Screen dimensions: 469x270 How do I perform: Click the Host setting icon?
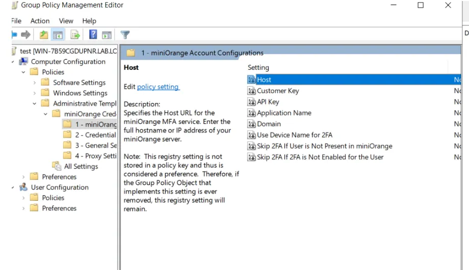tap(251, 79)
